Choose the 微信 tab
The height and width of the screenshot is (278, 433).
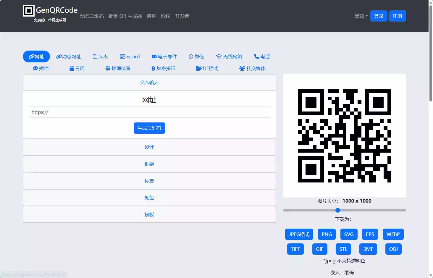[196, 56]
